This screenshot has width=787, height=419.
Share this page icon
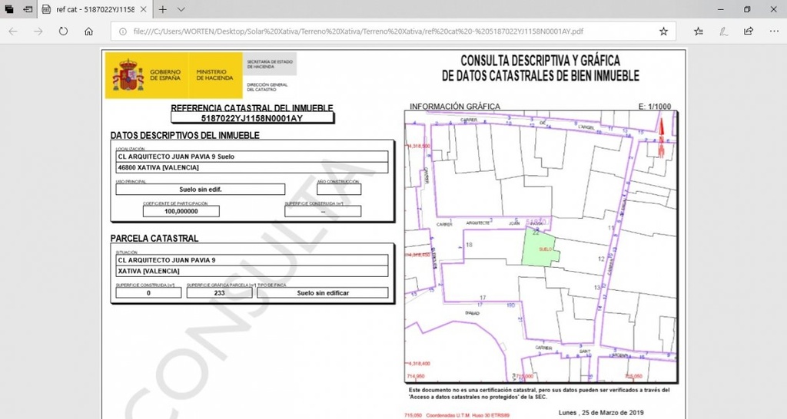tap(749, 31)
